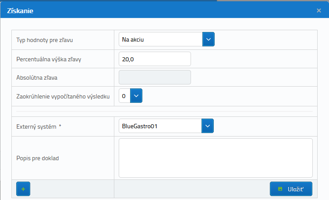This screenshot has width=329, height=200.
Task: Click the Zaokrúhlenie vypočítaného výsledku label
Action: 63,96
